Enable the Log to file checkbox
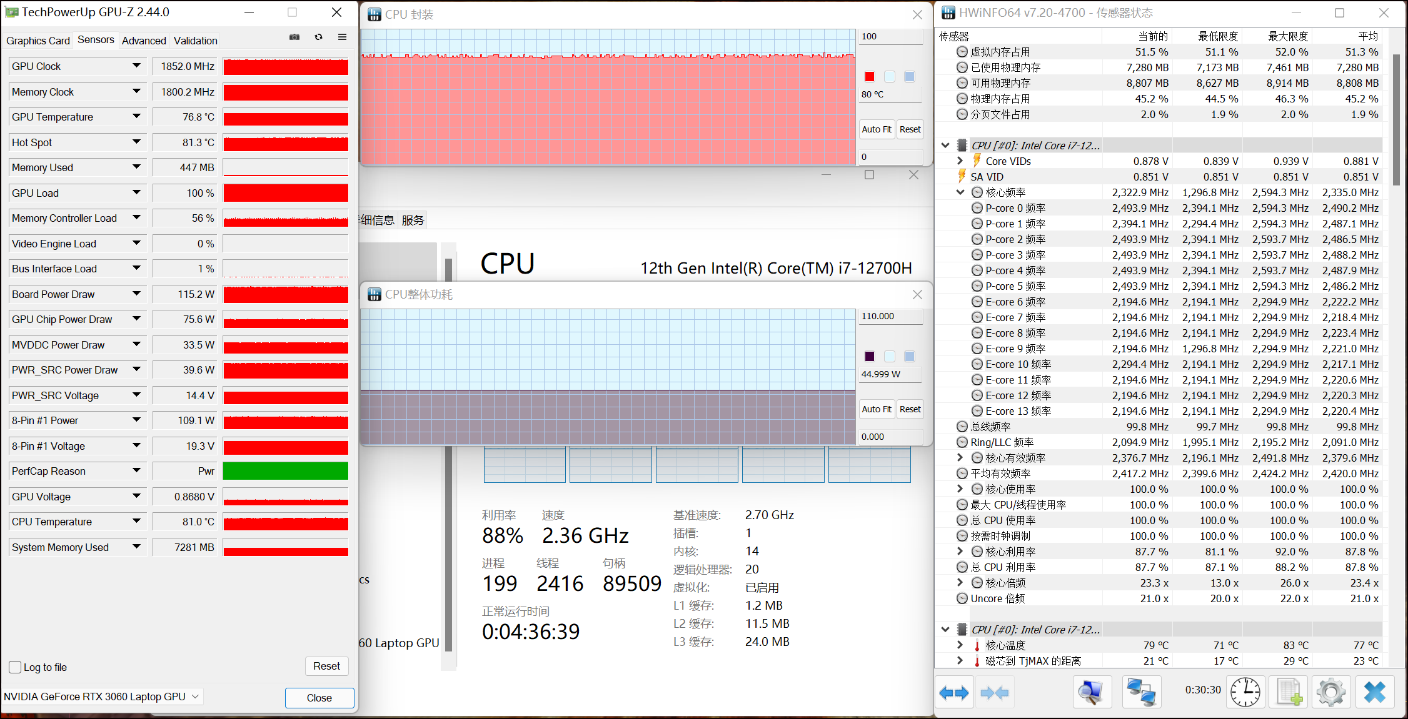The width and height of the screenshot is (1408, 719). point(16,667)
